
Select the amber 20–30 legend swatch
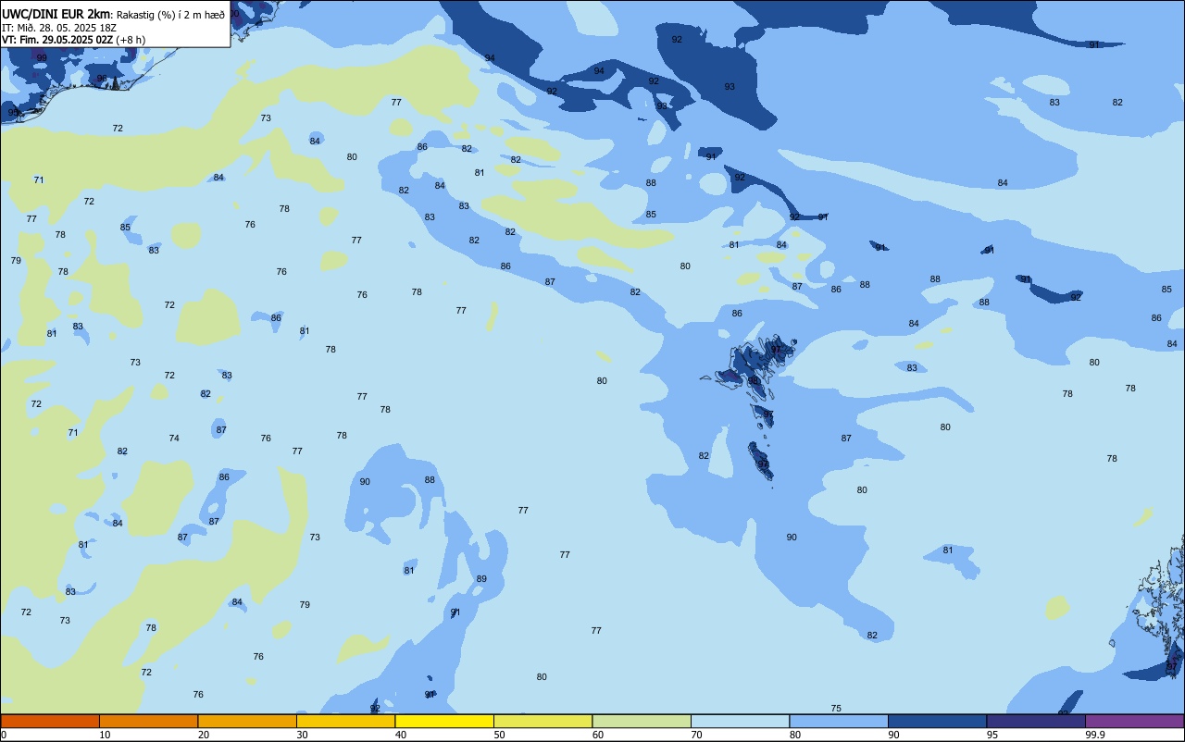point(247,721)
